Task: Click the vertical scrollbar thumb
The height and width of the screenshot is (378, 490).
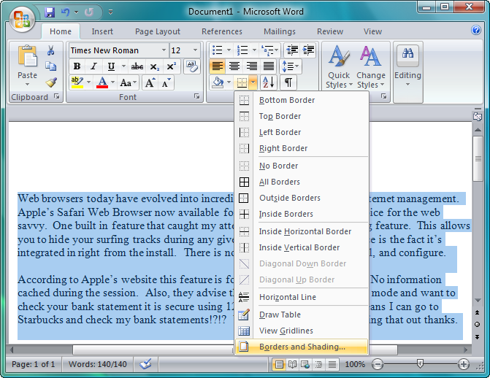Action: click(x=478, y=158)
